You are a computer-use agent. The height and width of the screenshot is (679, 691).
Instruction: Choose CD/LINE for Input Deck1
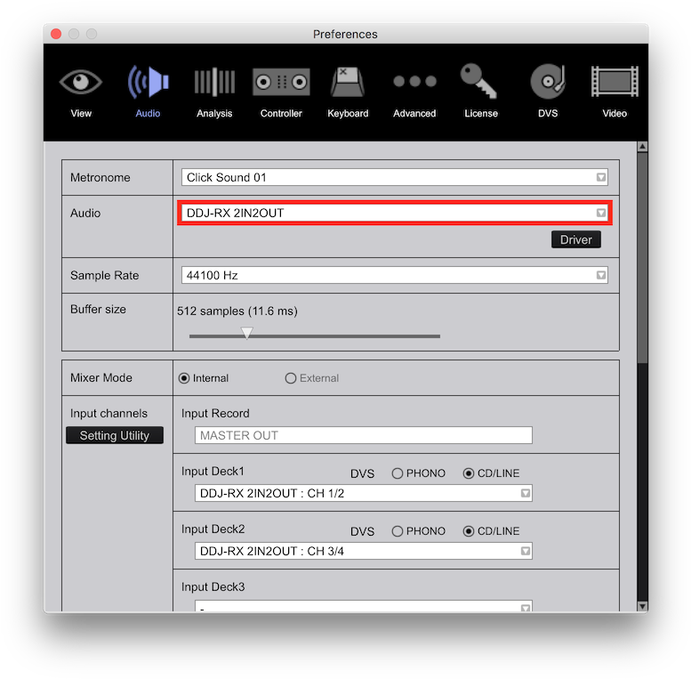[469, 473]
